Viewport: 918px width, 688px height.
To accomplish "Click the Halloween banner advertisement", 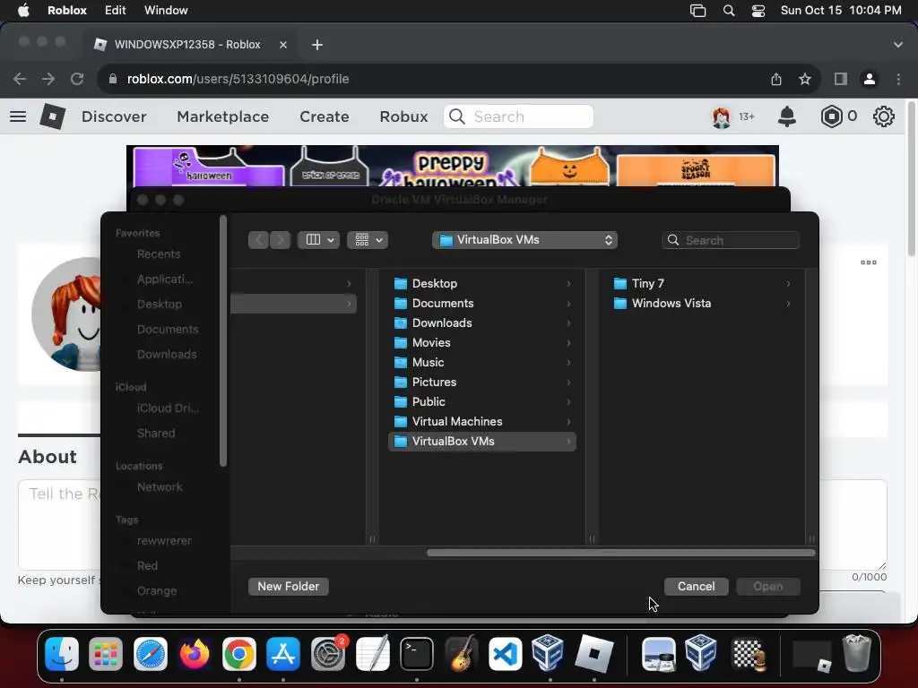I will coord(453,166).
